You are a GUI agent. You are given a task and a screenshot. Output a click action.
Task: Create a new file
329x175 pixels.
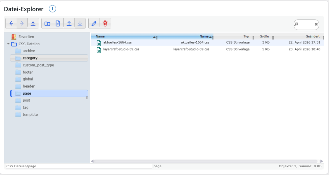[x=58, y=23]
